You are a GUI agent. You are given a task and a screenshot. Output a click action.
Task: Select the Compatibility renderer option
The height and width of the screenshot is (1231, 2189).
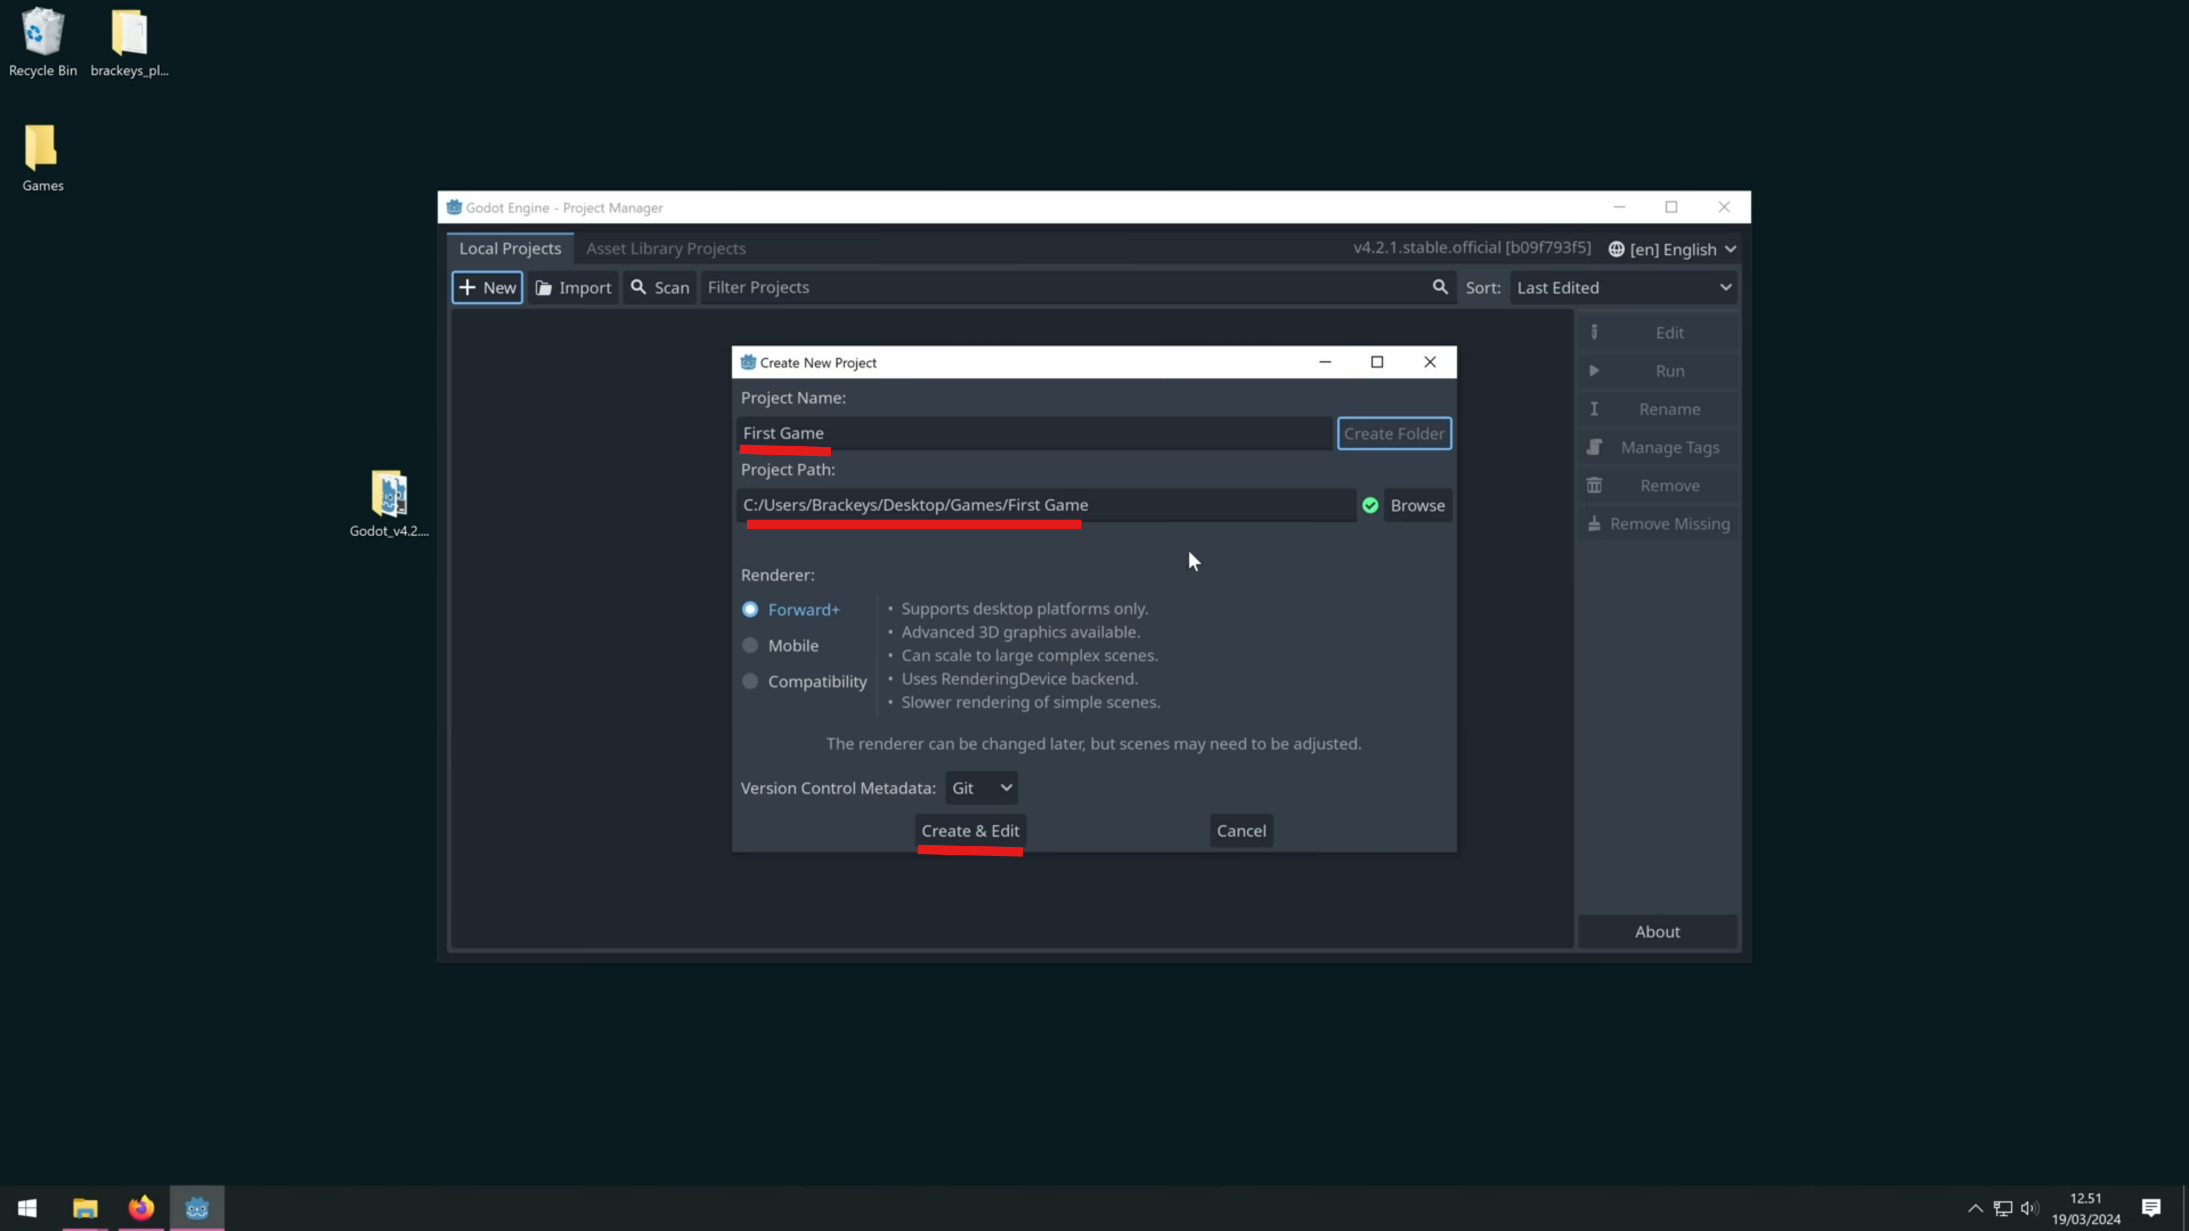[750, 682]
